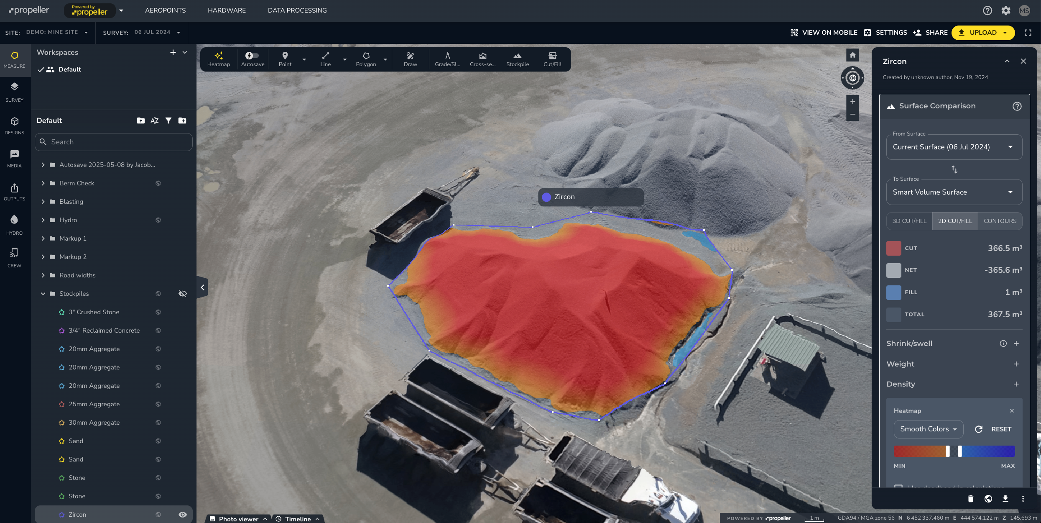This screenshot has height=523, width=1041.
Task: Open the Data Processing menu
Action: [297, 10]
